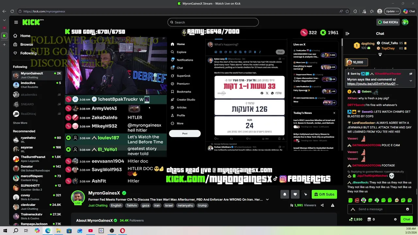Viewport: 418px width, 235px height.
Task: Click the 1,991 Viewers count
Action: [x=303, y=205]
